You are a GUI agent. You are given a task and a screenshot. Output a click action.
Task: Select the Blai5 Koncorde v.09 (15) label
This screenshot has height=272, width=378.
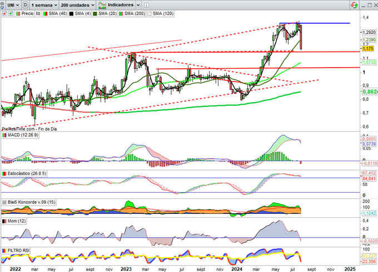click(31, 202)
